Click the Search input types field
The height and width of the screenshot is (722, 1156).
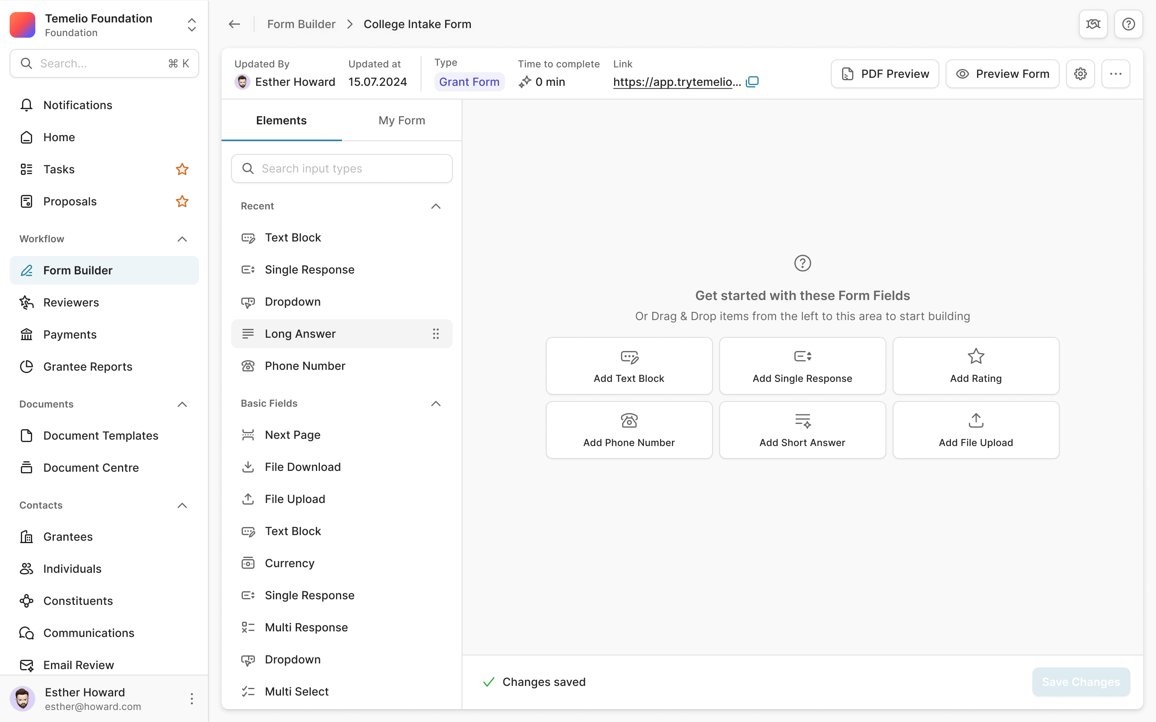(342, 168)
